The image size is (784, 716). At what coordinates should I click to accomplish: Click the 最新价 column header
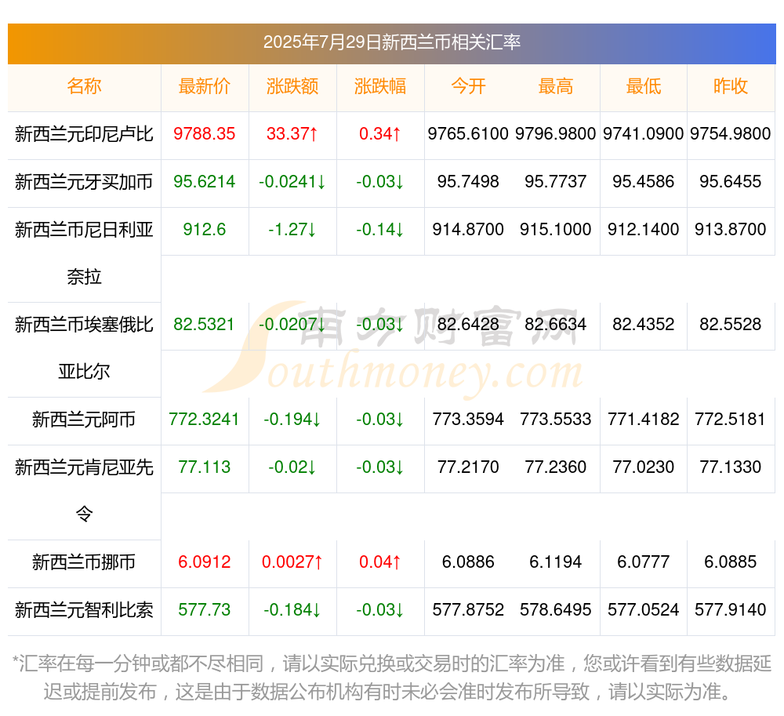click(x=205, y=86)
